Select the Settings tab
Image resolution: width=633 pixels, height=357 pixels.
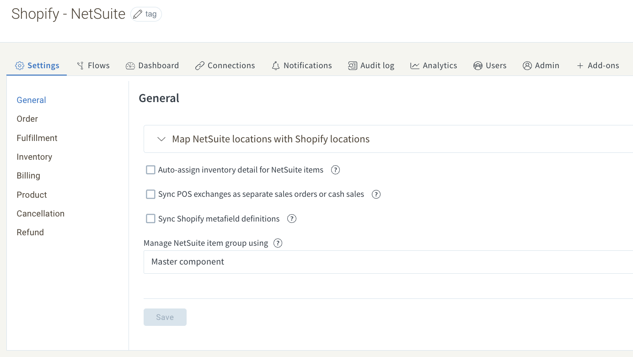37,65
